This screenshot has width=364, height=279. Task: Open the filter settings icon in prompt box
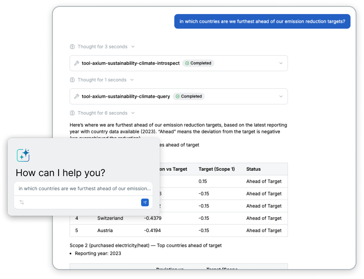click(x=22, y=202)
